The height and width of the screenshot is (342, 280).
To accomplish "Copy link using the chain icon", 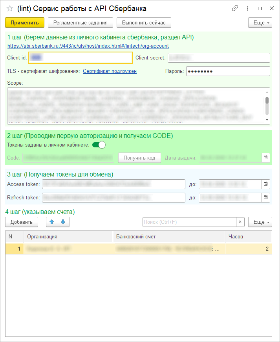I will [235, 8].
